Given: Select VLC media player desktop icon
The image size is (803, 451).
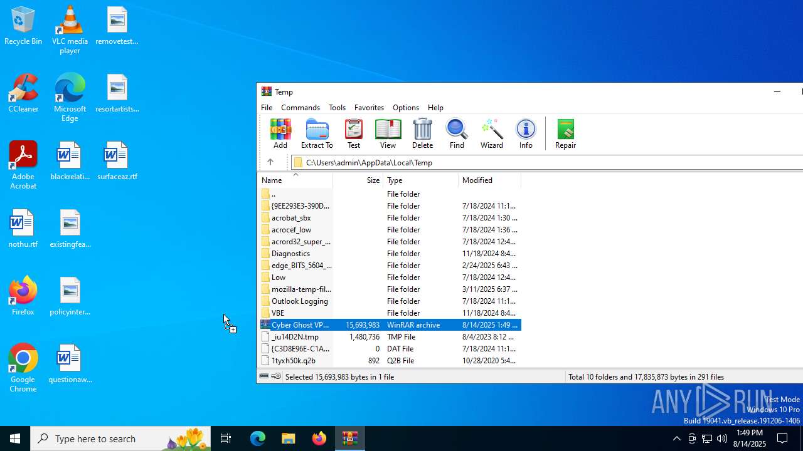Looking at the screenshot, I should [x=70, y=30].
